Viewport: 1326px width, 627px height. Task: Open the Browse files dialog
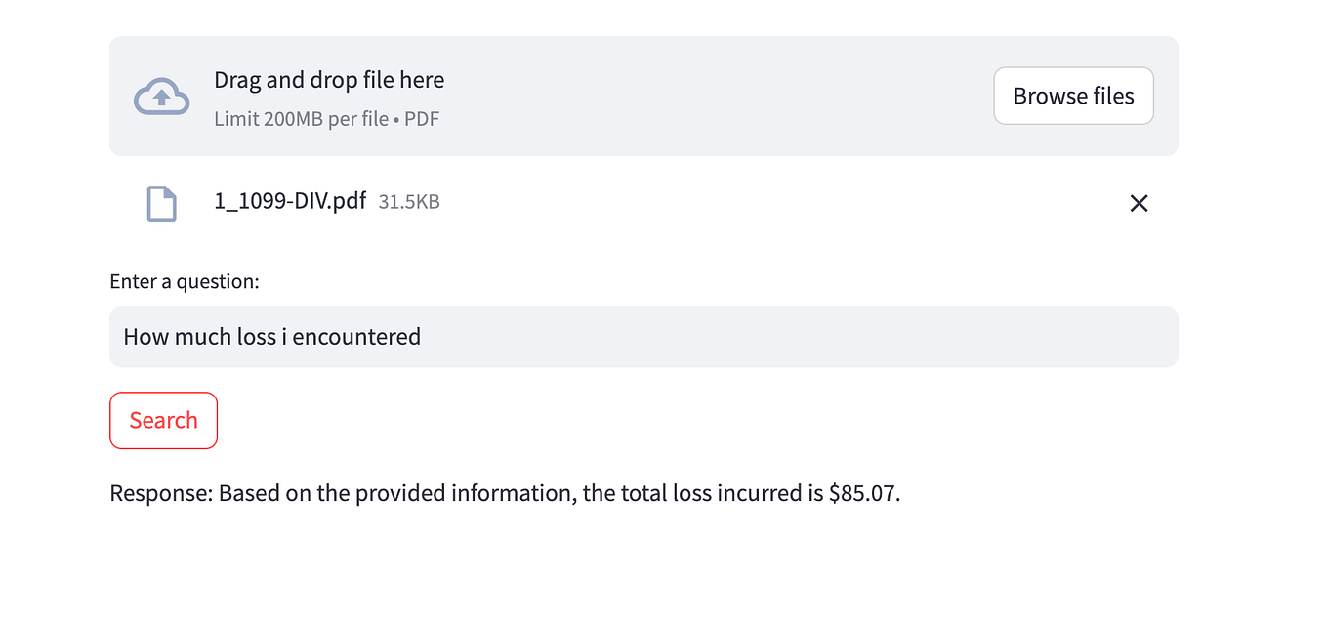[1073, 96]
